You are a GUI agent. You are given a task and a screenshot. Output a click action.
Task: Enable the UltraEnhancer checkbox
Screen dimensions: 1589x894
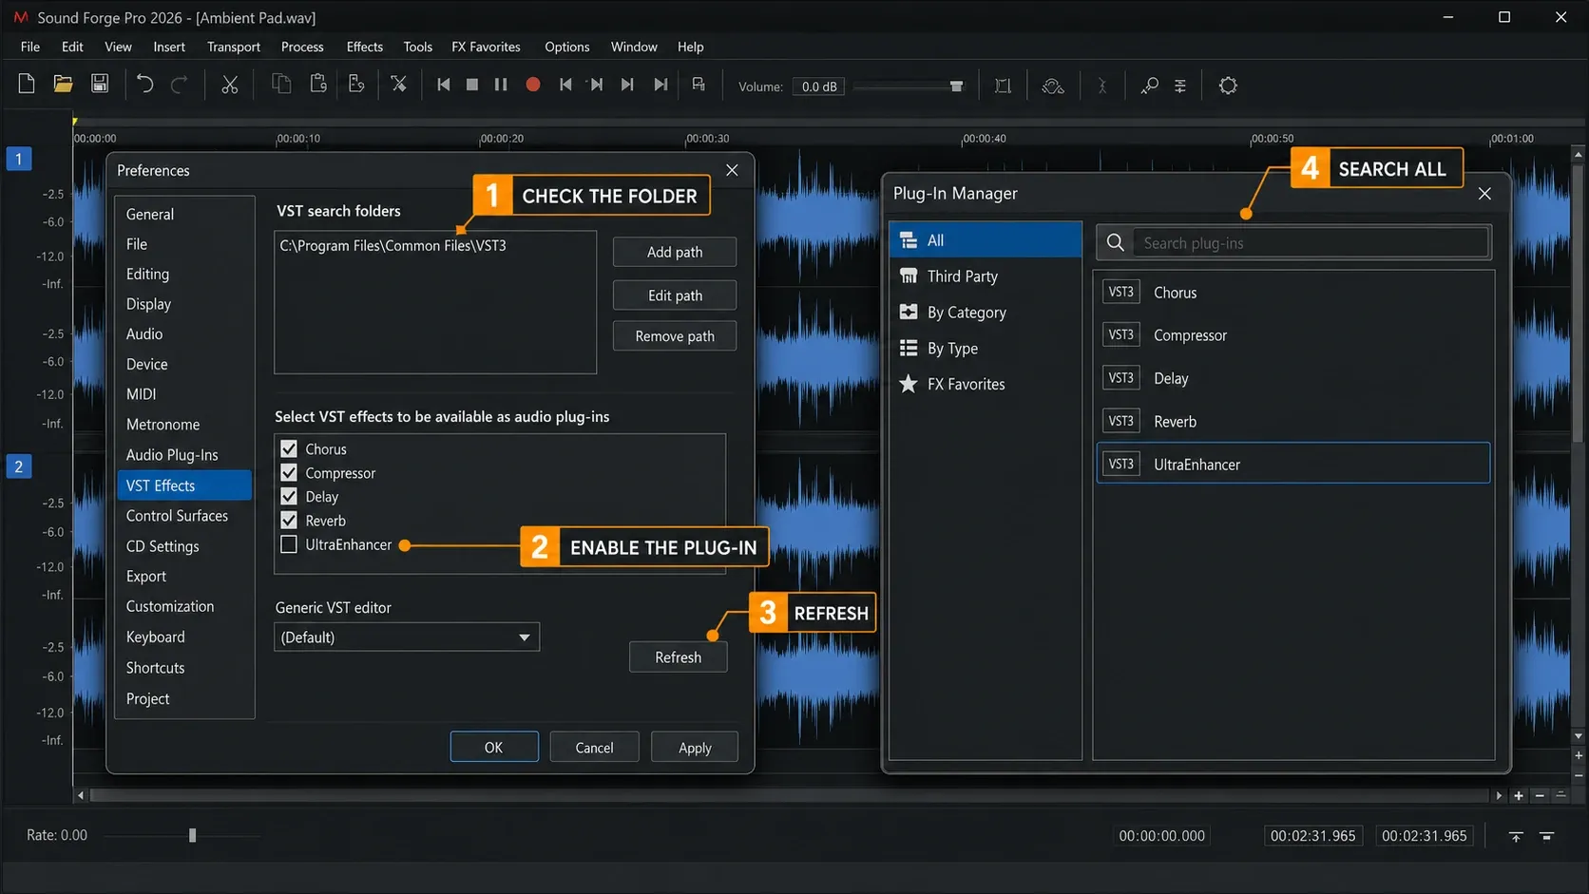coord(289,544)
